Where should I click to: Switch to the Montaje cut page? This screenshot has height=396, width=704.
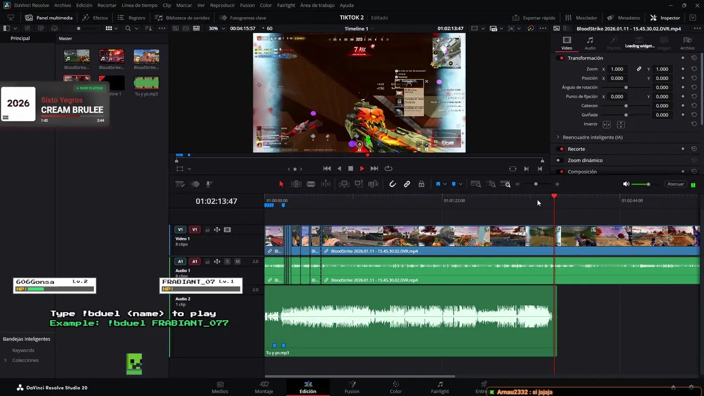pos(264,387)
